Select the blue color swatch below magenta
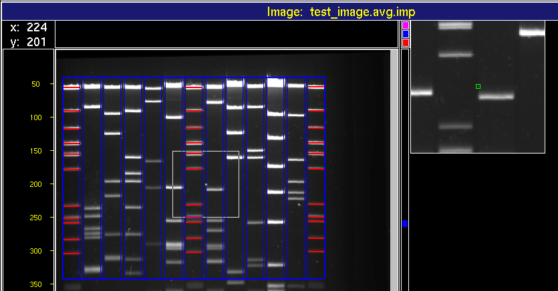The height and width of the screenshot is (291, 558). [406, 34]
